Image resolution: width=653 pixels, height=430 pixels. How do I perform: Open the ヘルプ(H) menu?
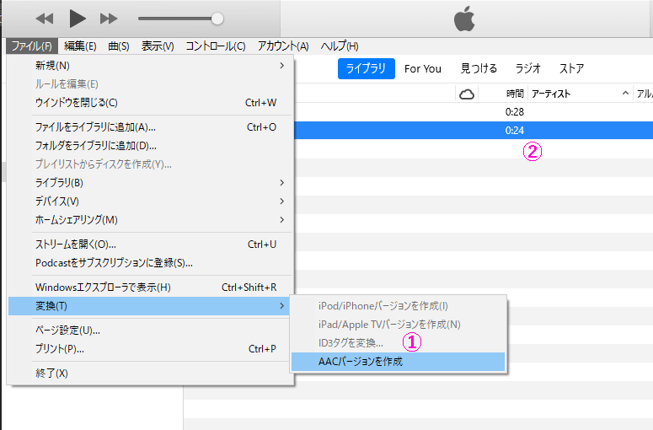(x=340, y=46)
